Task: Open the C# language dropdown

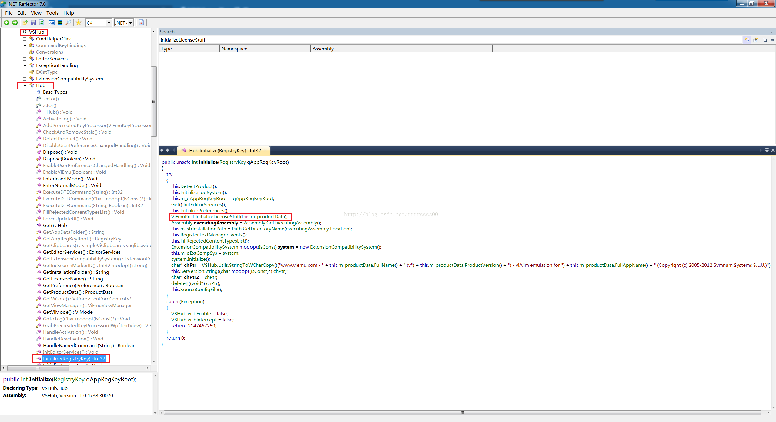Action: pos(109,23)
